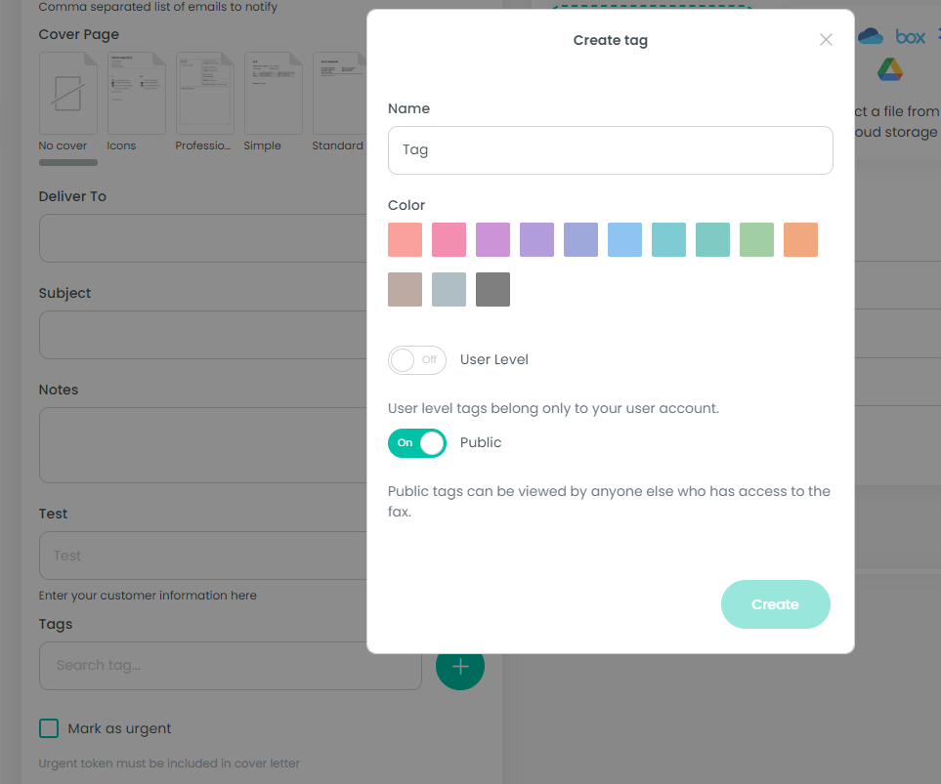Select the dark gray color swatch

tap(492, 290)
